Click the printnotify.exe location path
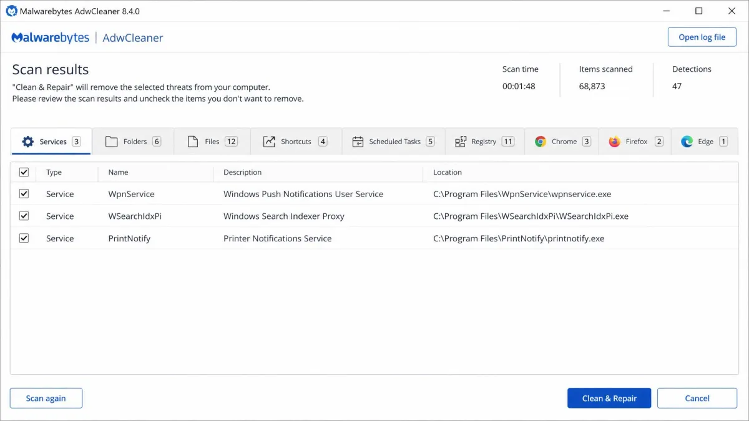This screenshot has height=421, width=749. 519,238
